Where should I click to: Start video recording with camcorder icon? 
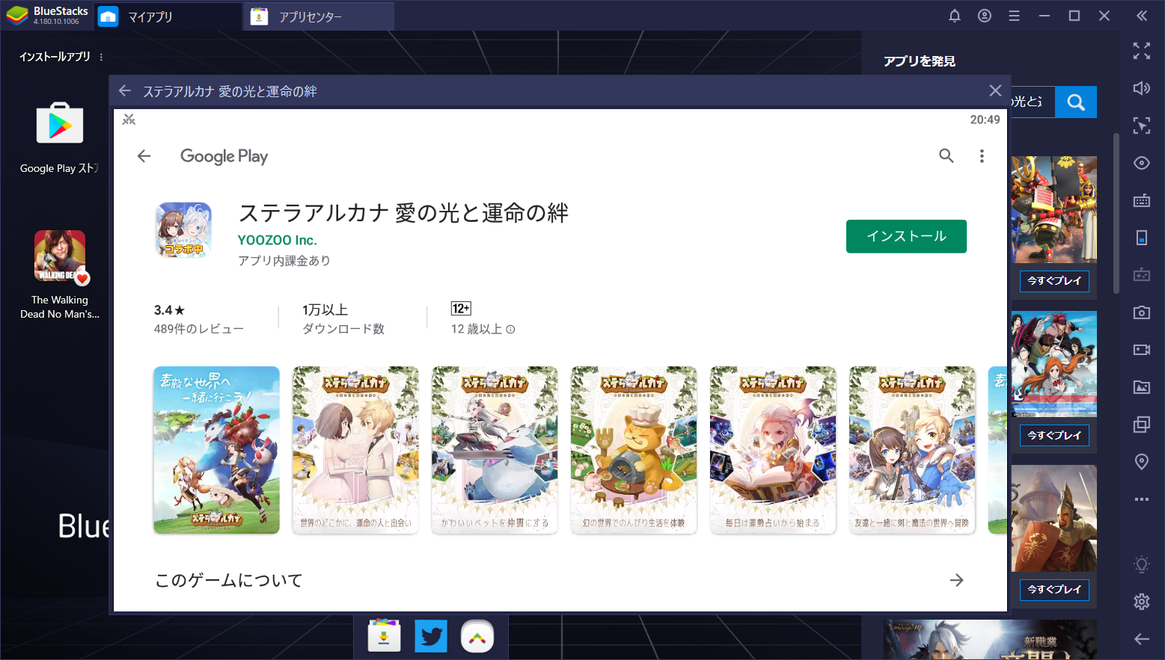pos(1142,349)
